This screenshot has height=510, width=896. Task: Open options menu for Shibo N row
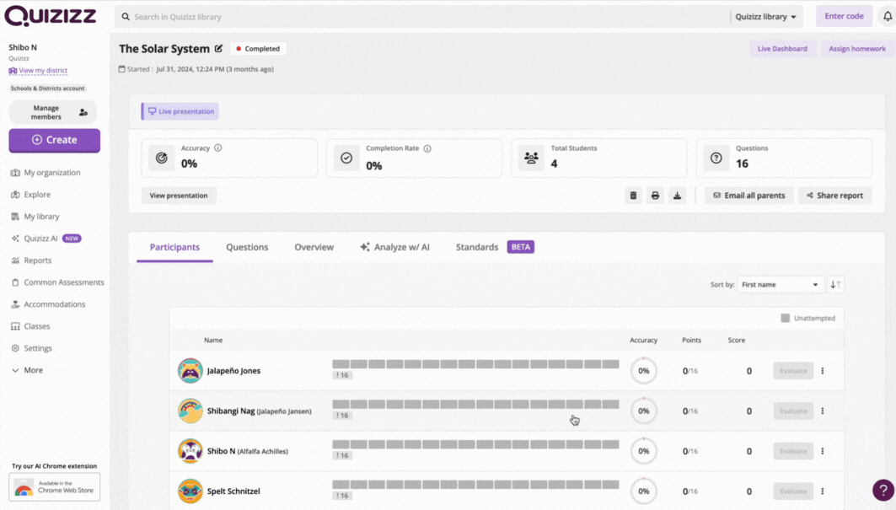(x=823, y=450)
